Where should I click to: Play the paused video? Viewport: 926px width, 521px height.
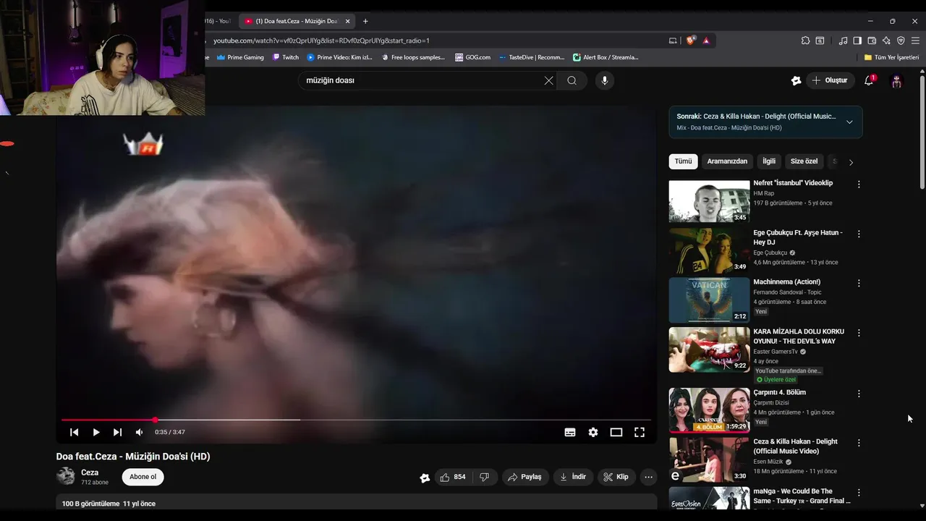pos(95,432)
